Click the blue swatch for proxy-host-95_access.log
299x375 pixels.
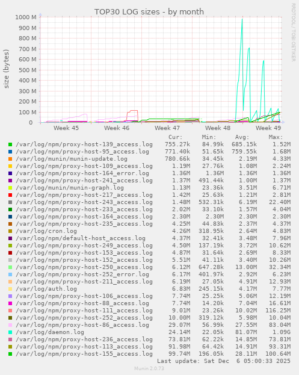(x=10, y=152)
